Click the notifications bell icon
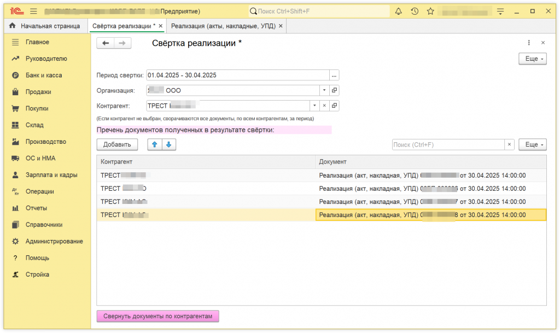Image resolution: width=560 pixels, height=333 pixels. [x=398, y=11]
